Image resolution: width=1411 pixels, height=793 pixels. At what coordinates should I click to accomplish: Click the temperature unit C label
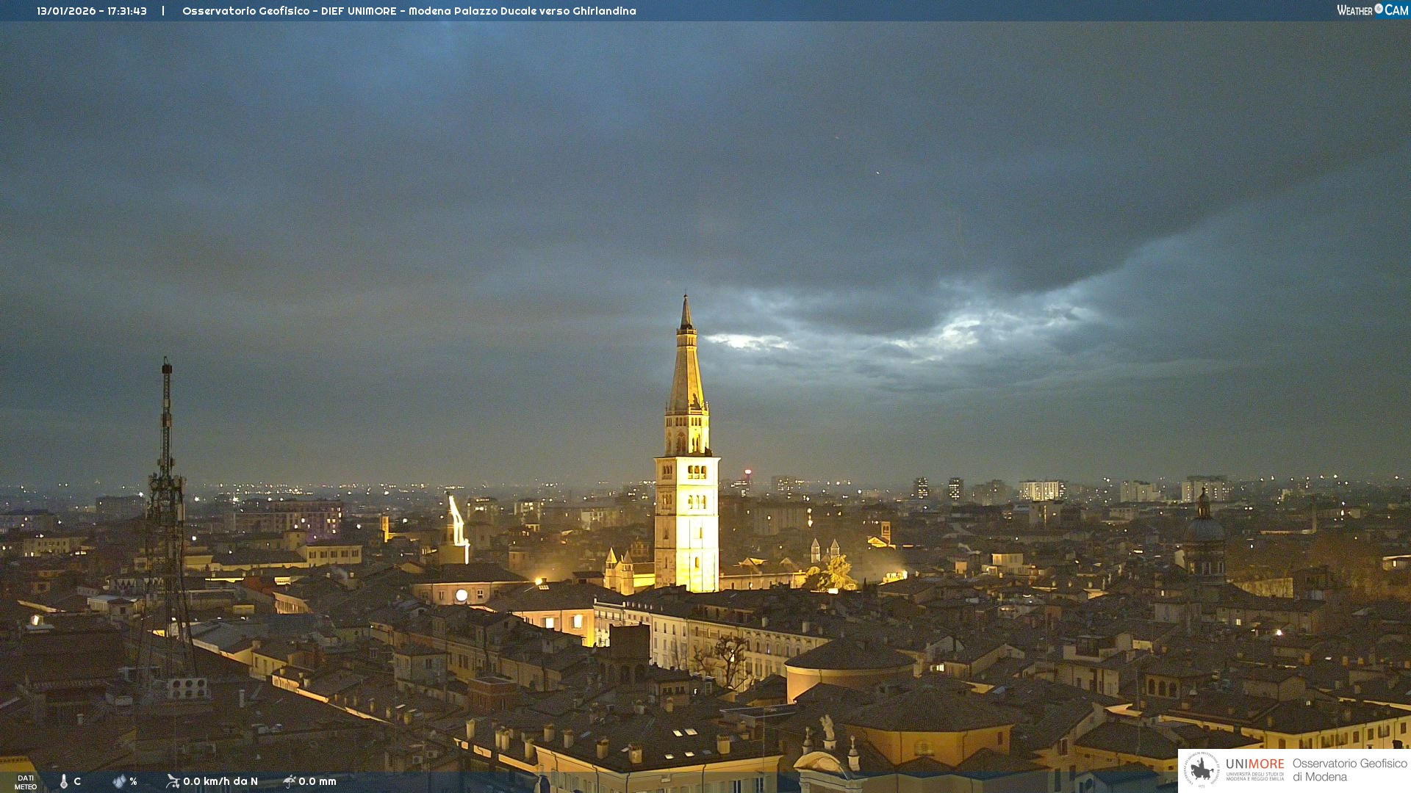coord(77,781)
